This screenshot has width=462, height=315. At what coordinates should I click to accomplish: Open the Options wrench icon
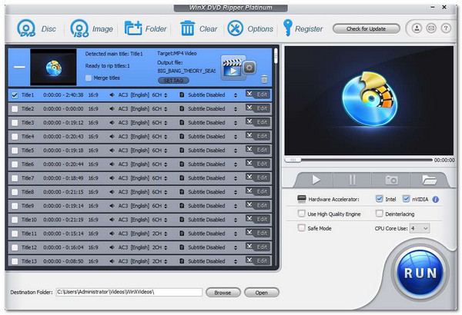[x=236, y=28]
